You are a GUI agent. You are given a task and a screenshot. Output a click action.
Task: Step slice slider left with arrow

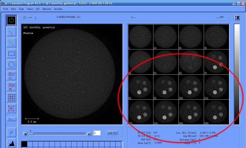[25, 134]
